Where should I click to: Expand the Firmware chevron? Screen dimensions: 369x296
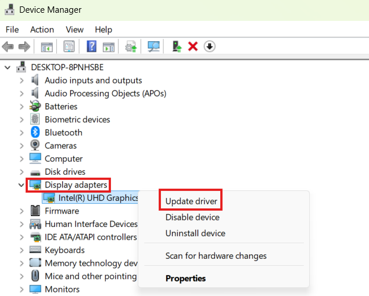[x=22, y=211]
